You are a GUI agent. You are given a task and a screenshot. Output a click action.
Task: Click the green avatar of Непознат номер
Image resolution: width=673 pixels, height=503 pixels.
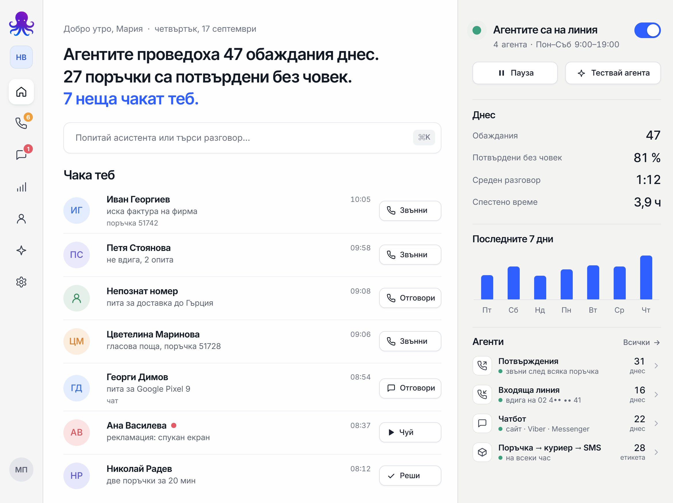[77, 298]
